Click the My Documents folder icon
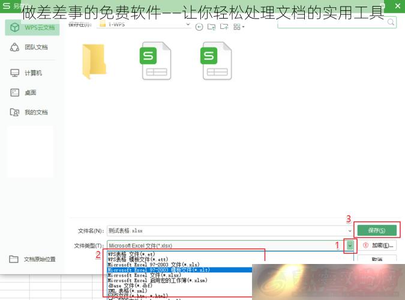405x300 pixels. click(14, 112)
